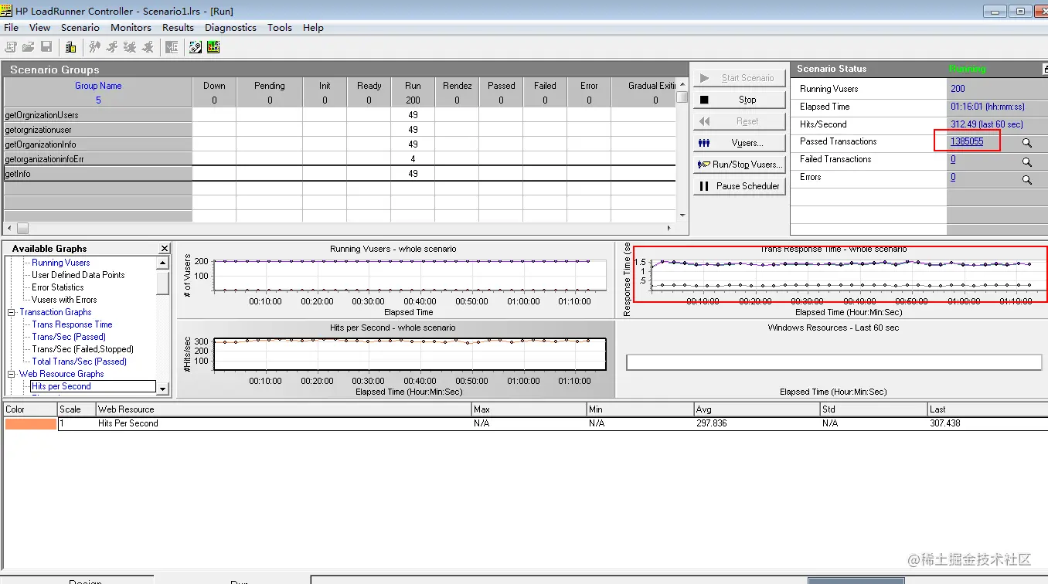Click the New Scenario toolbar icon
Screen dimensions: 1048x584
(11, 47)
